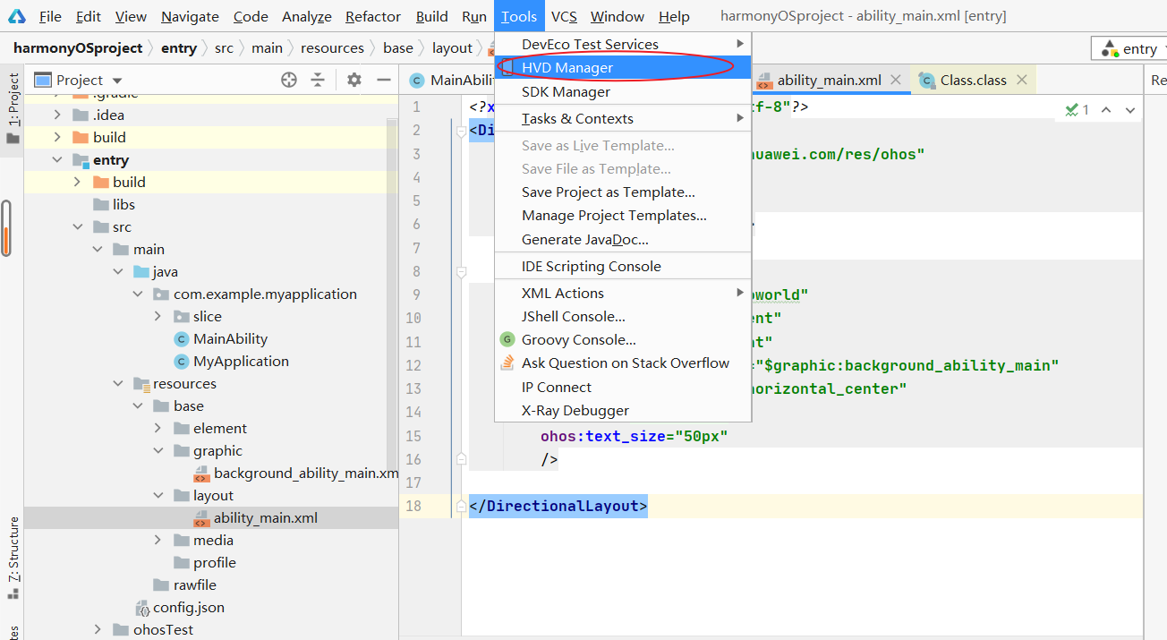Screen dimensions: 1167x640
Task: Open the entry run configuration dropdown
Action: pos(1130,48)
